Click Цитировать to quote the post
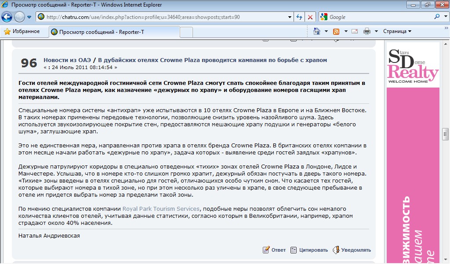450x264 pixels. coord(313,250)
